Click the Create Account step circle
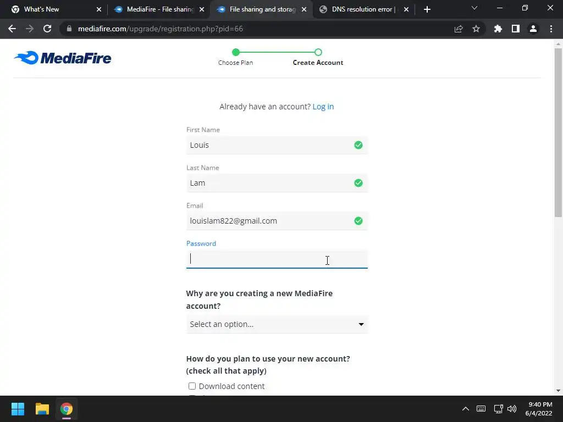The image size is (563, 422). pos(318,52)
